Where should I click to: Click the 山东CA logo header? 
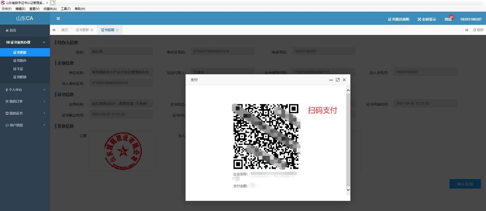25,18
